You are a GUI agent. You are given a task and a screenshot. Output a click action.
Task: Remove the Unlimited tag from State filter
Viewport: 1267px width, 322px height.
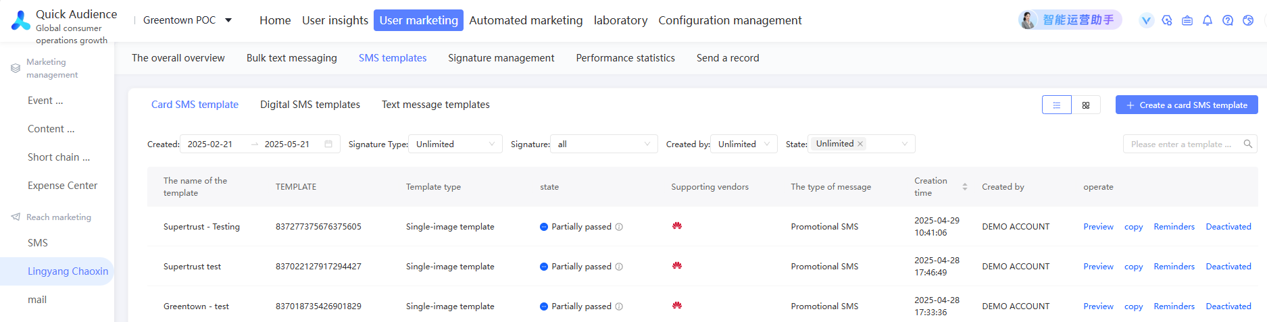click(860, 144)
